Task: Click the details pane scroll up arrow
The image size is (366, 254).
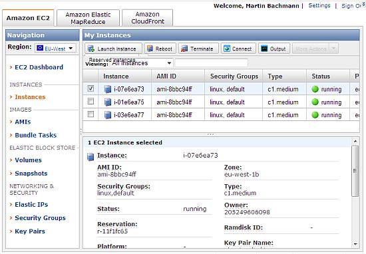Action: tap(355, 141)
